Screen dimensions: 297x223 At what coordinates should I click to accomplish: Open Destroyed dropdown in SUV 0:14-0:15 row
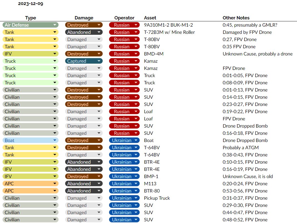pos(84,97)
